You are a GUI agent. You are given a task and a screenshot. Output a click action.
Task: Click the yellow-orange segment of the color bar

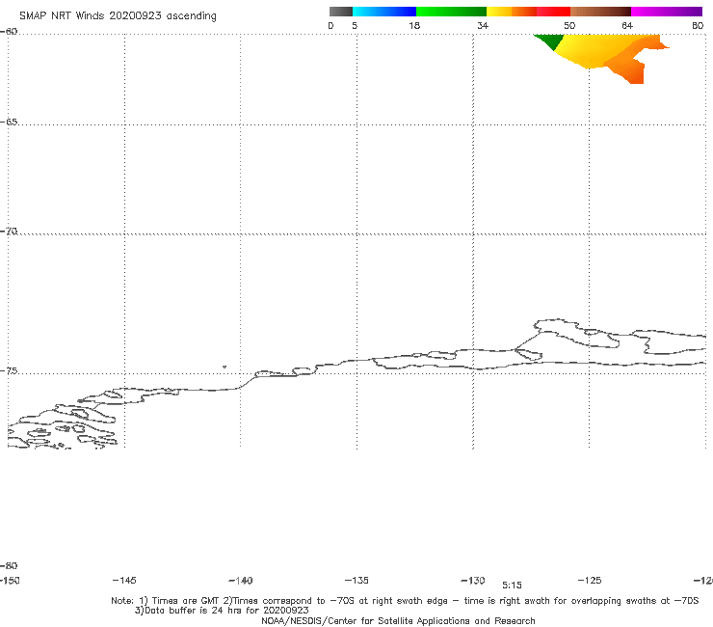pos(512,12)
